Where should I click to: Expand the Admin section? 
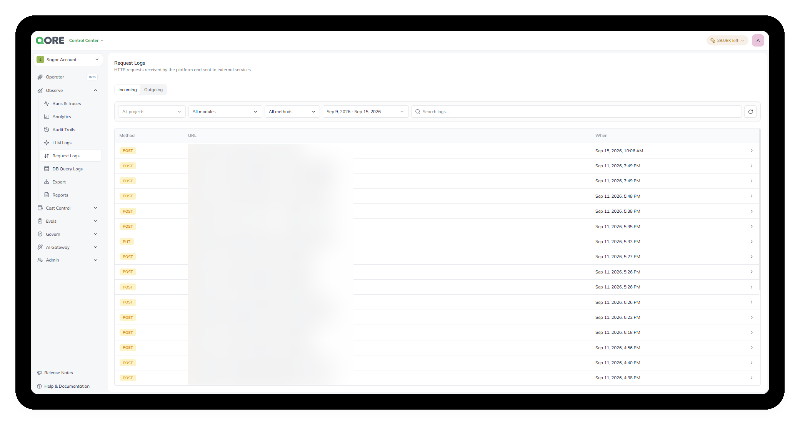click(x=95, y=260)
